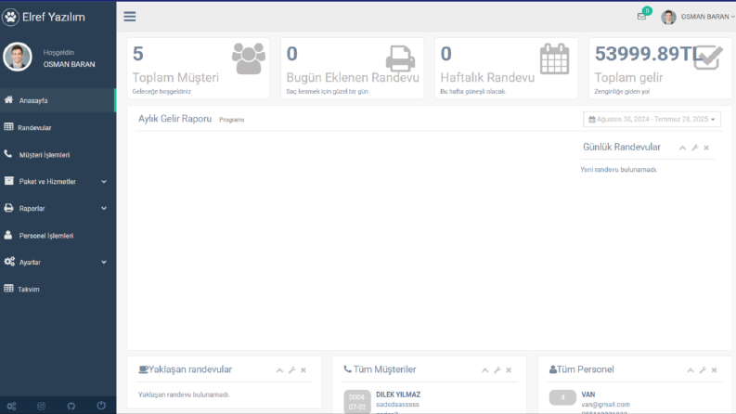The width and height of the screenshot is (736, 414).
Task: Click the sidebar footer power icon
Action: (101, 406)
